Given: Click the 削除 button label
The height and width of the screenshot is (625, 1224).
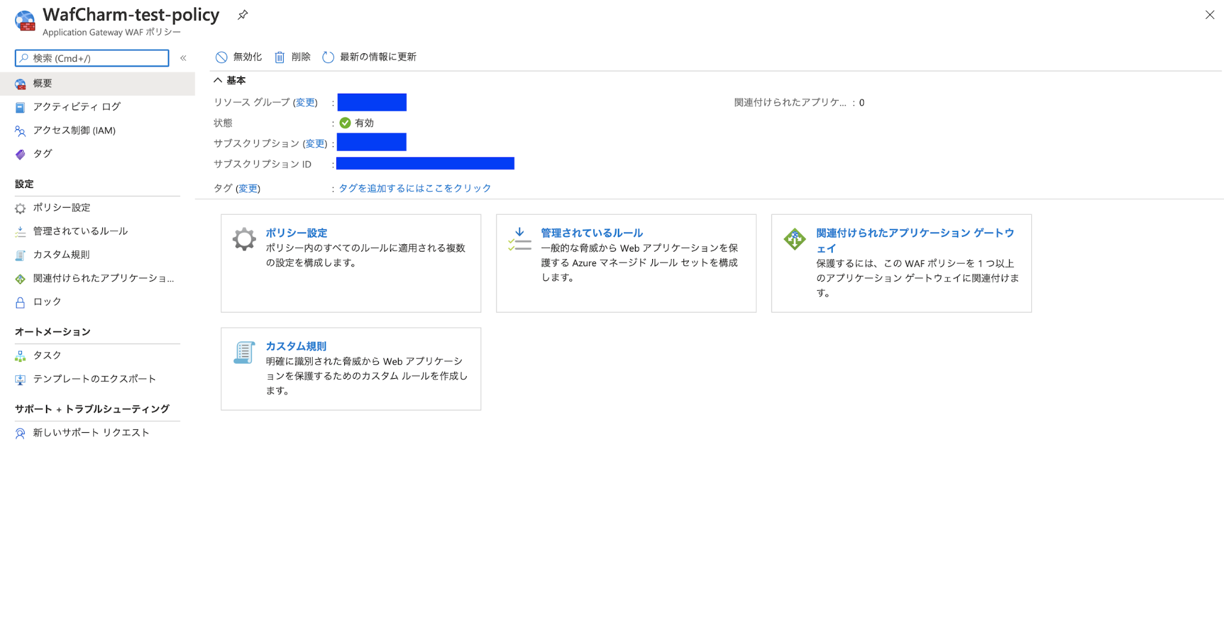Looking at the screenshot, I should 301,57.
